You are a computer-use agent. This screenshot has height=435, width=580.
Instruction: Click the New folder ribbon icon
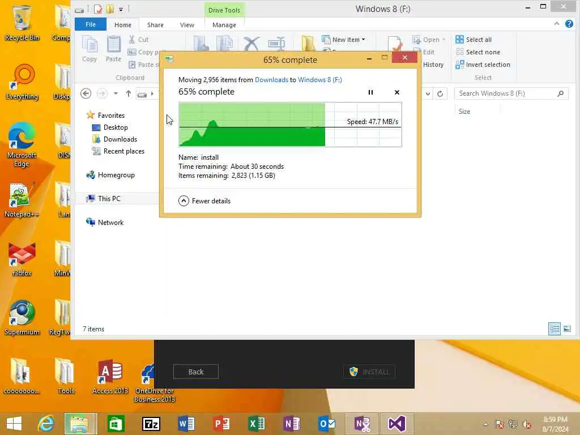(x=308, y=44)
